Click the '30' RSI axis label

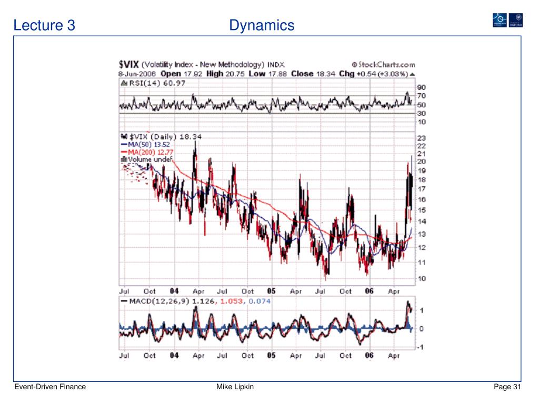click(x=422, y=114)
